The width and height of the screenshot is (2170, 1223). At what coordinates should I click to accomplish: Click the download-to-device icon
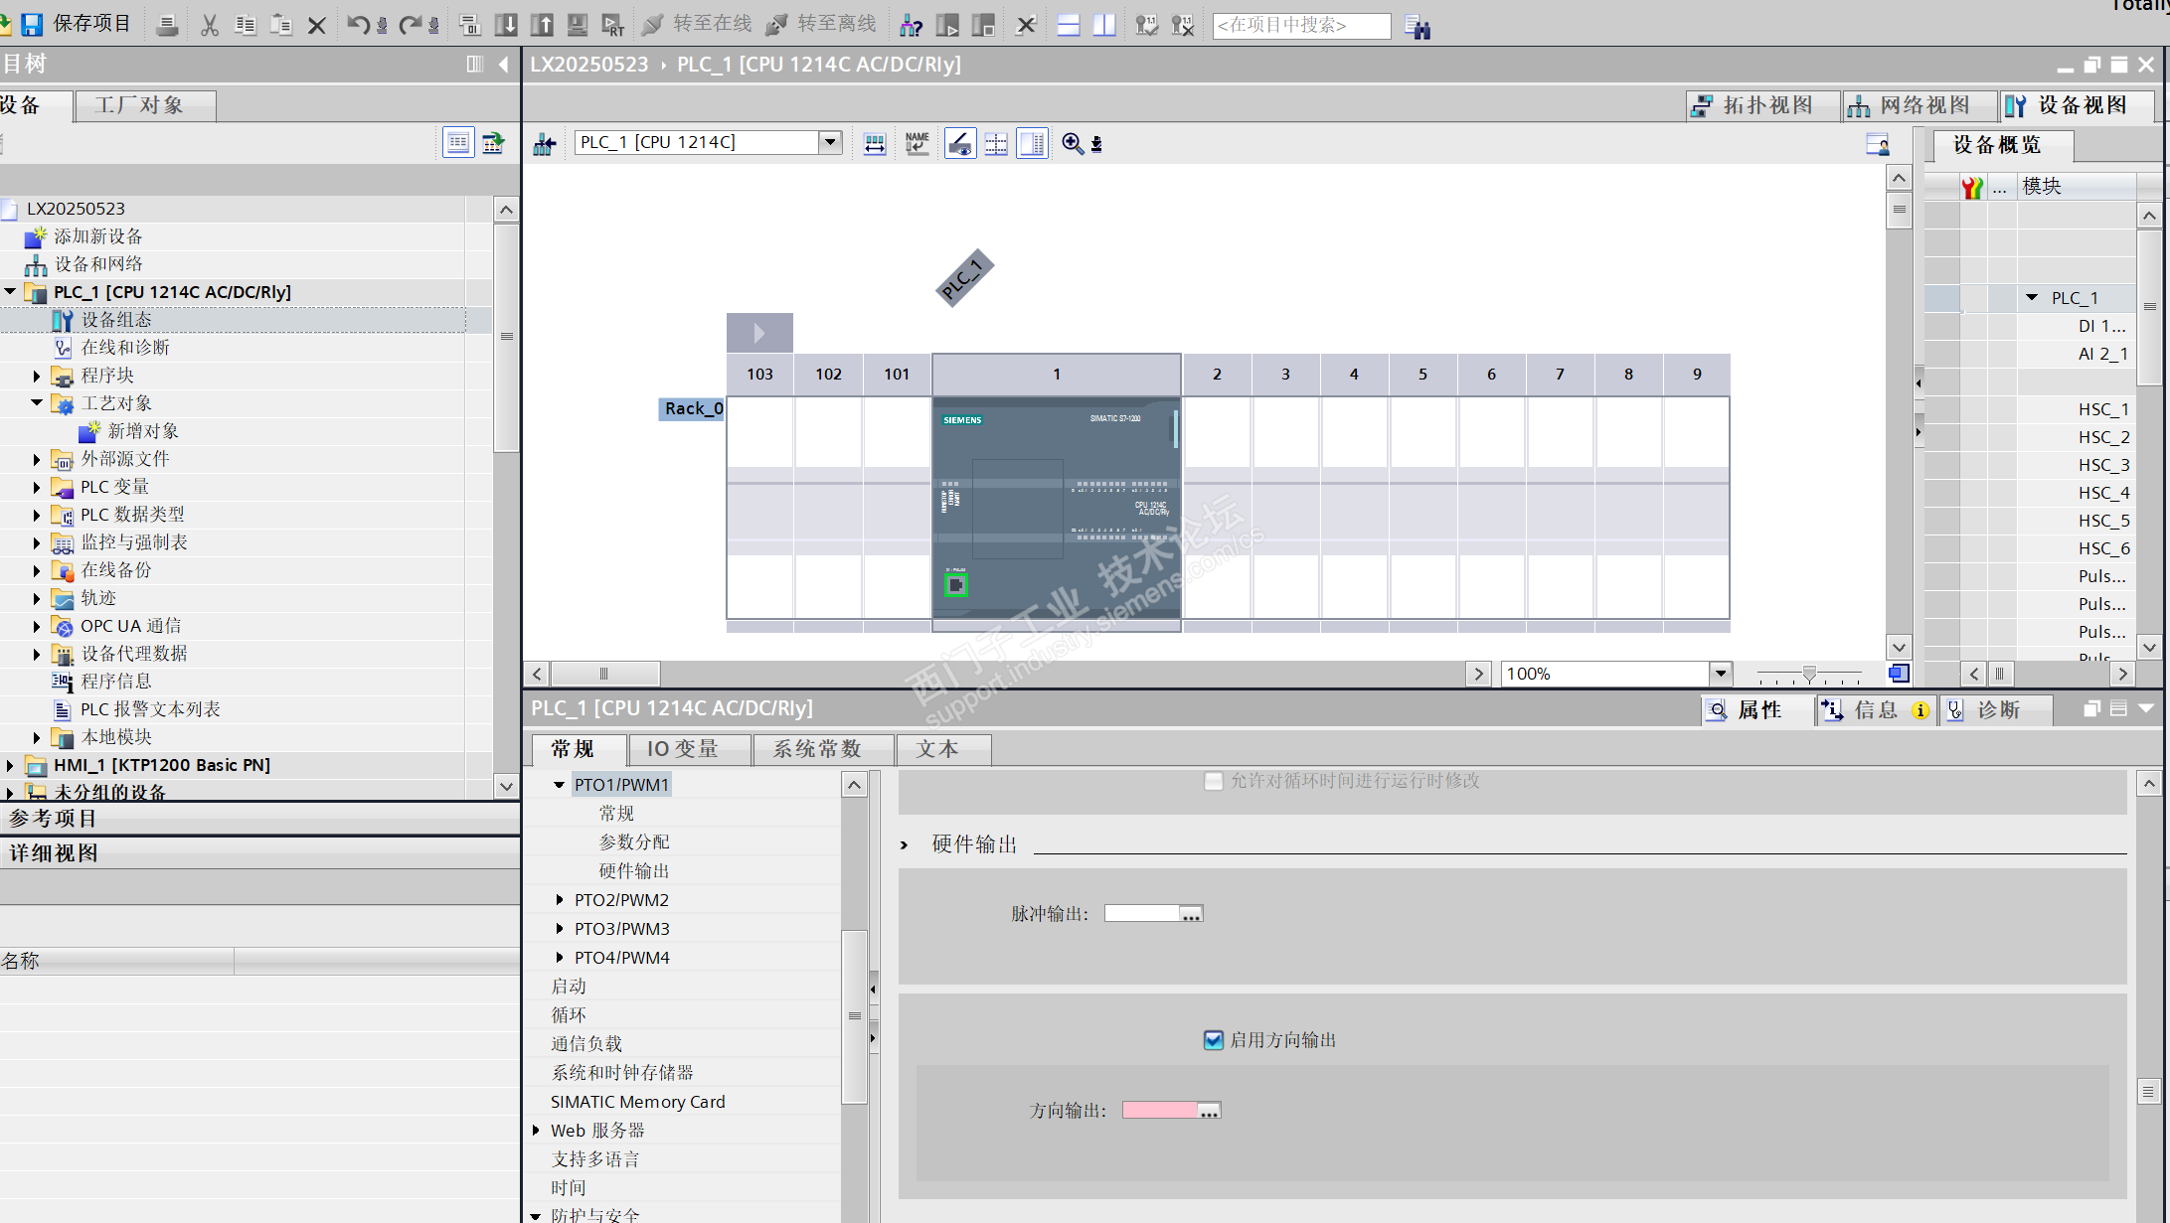506,26
